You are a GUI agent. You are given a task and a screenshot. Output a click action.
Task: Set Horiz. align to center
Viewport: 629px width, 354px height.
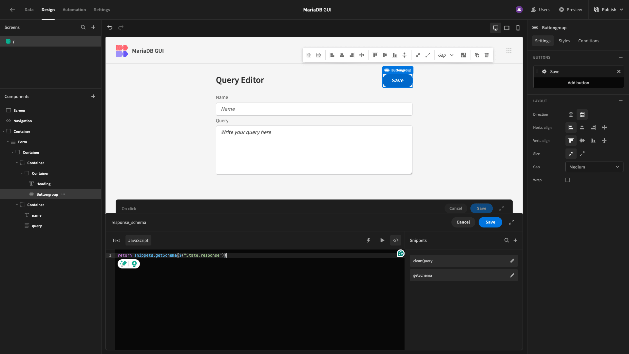coord(582,128)
